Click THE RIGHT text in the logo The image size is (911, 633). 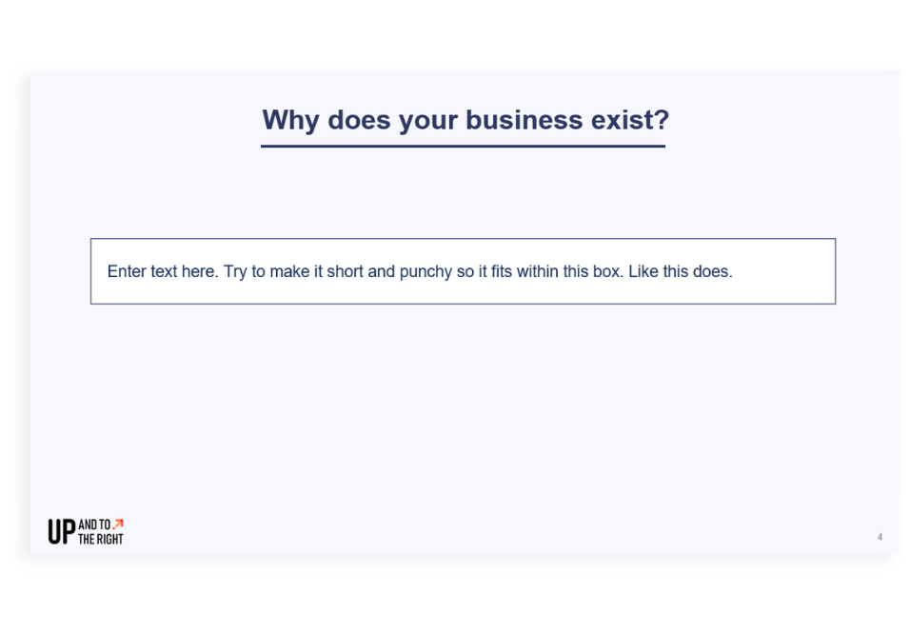click(101, 539)
